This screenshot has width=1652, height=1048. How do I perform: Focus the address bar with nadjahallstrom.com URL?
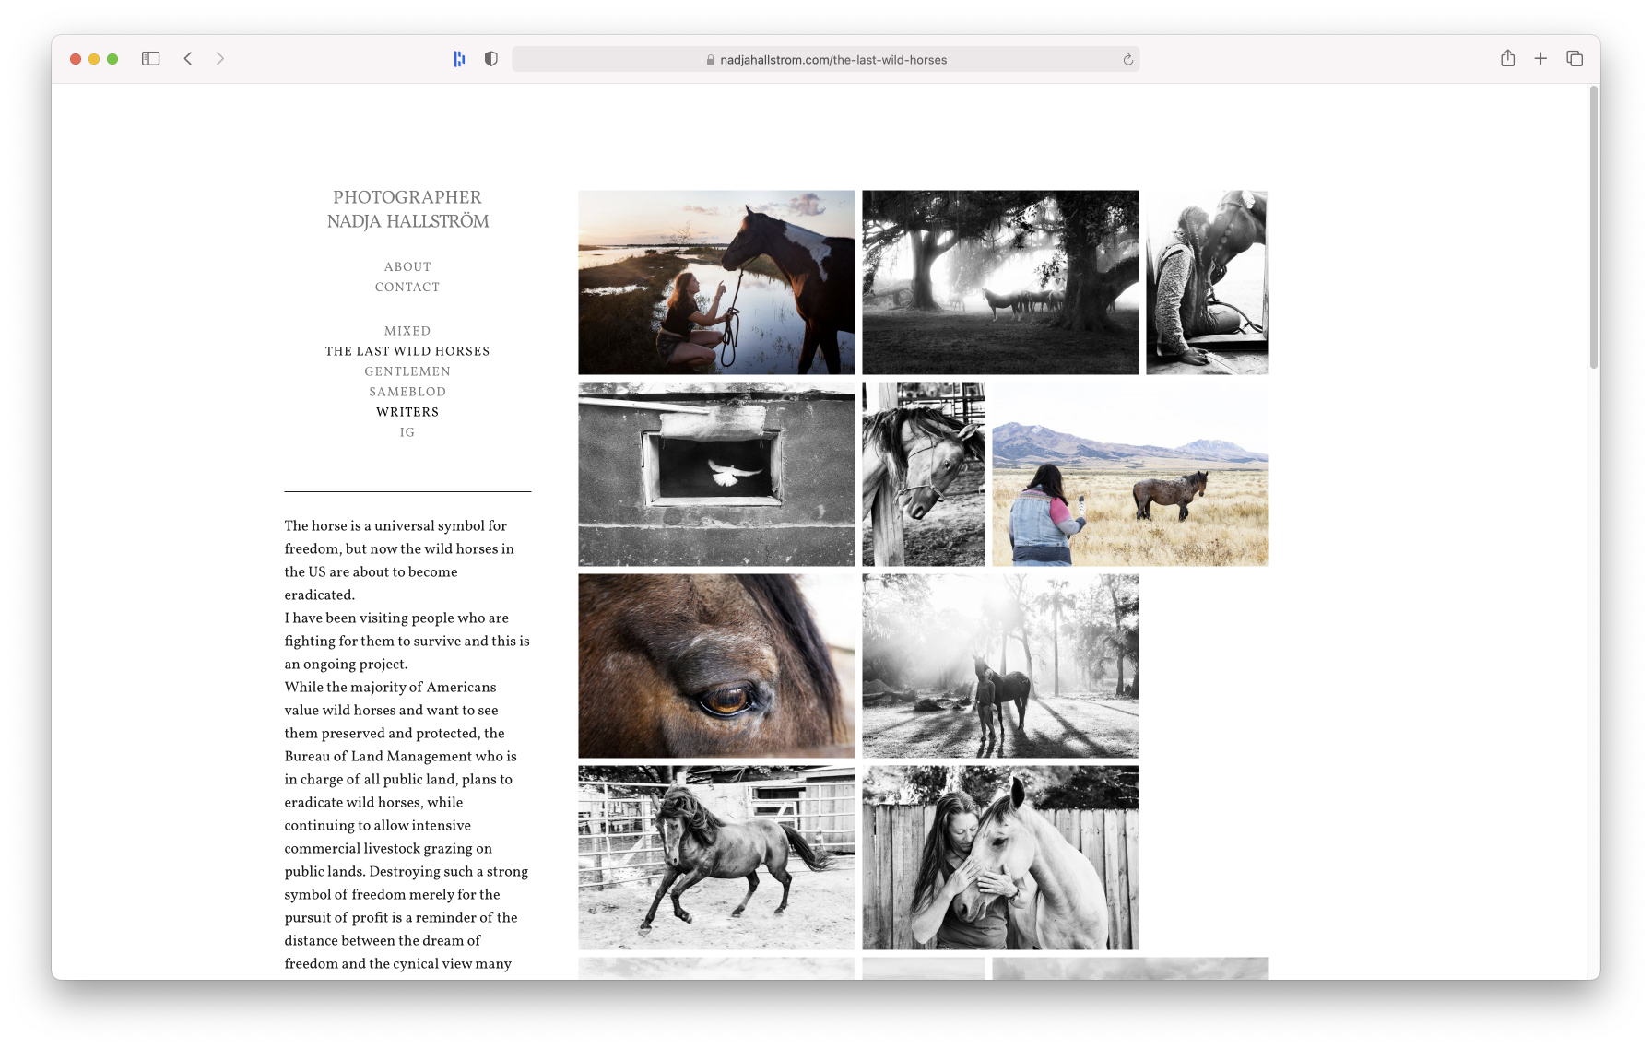826,60
